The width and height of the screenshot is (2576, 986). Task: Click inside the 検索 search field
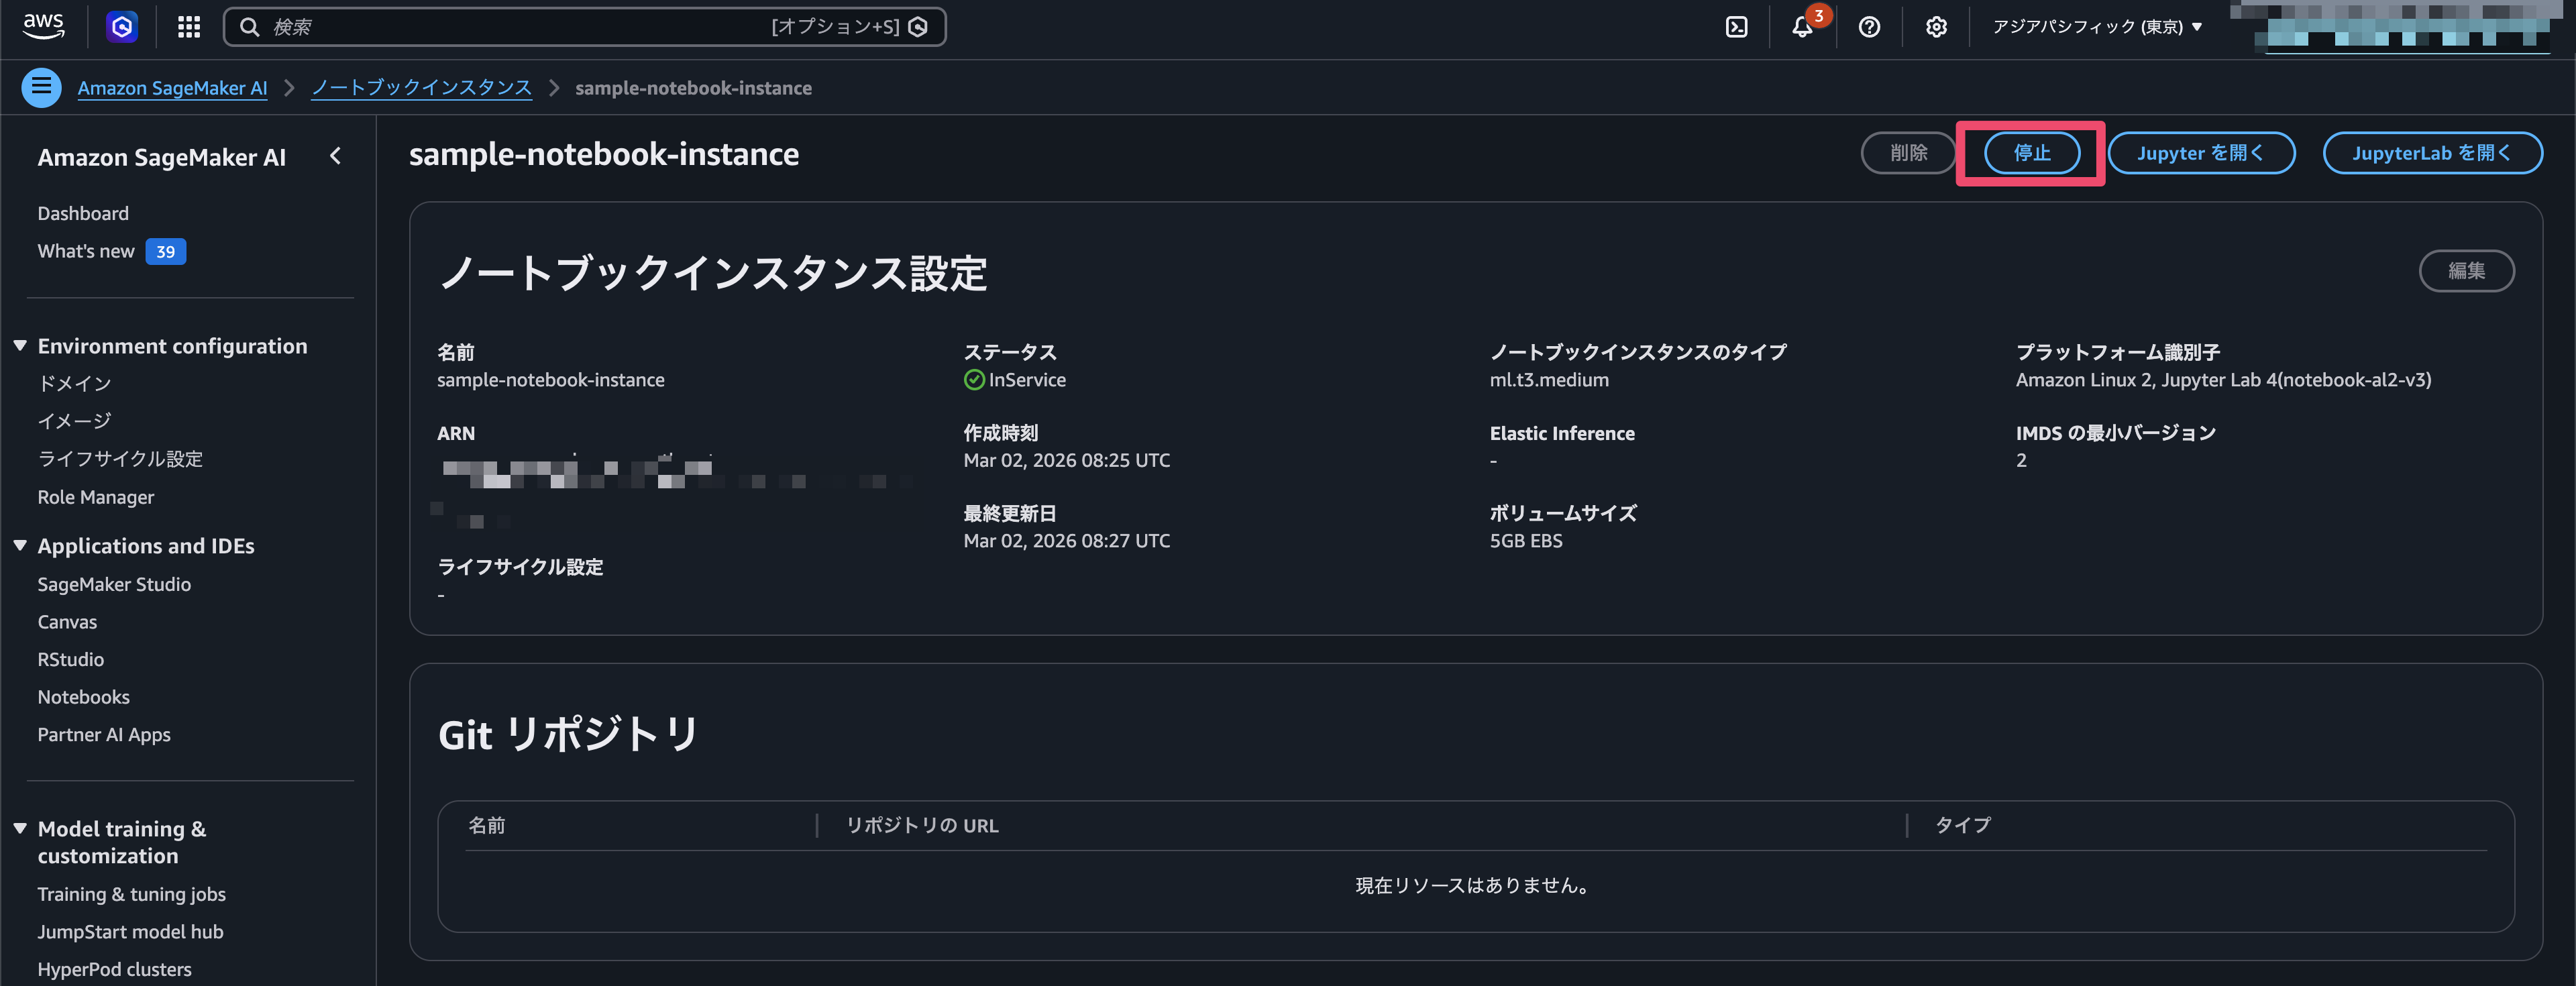click(500, 27)
